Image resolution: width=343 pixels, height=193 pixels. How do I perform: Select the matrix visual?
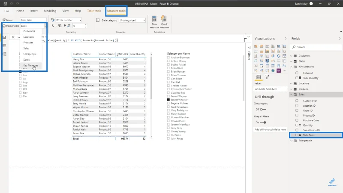(273, 66)
